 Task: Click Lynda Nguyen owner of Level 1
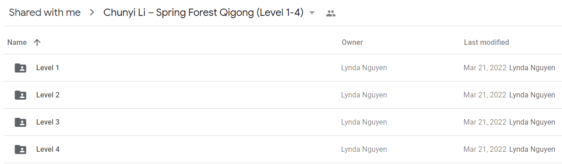coord(364,68)
